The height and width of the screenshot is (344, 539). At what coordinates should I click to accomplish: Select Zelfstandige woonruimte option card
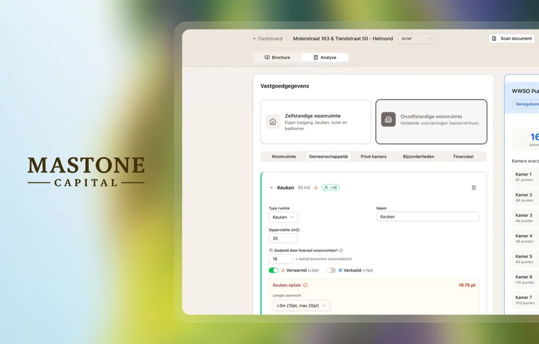tap(316, 122)
